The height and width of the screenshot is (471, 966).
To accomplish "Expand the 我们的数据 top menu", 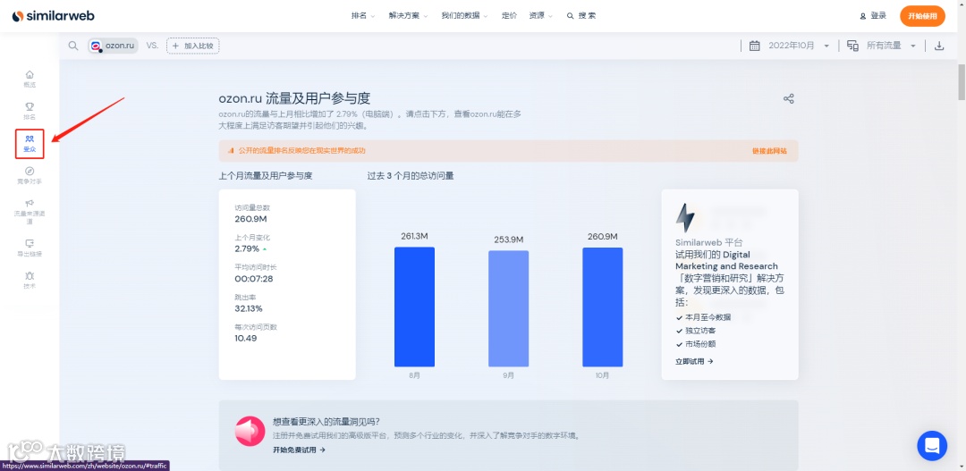I will (464, 16).
